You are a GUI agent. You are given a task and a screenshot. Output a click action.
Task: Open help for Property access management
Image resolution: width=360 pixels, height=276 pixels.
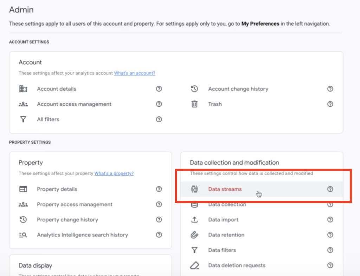(x=159, y=204)
